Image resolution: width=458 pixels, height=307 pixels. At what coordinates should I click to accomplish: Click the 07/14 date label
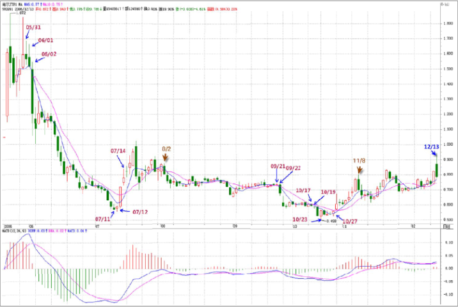(x=118, y=151)
